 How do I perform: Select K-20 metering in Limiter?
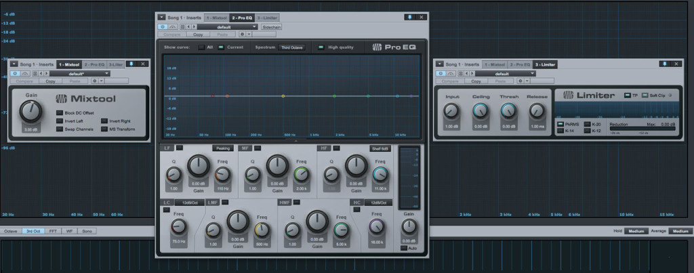click(x=588, y=125)
